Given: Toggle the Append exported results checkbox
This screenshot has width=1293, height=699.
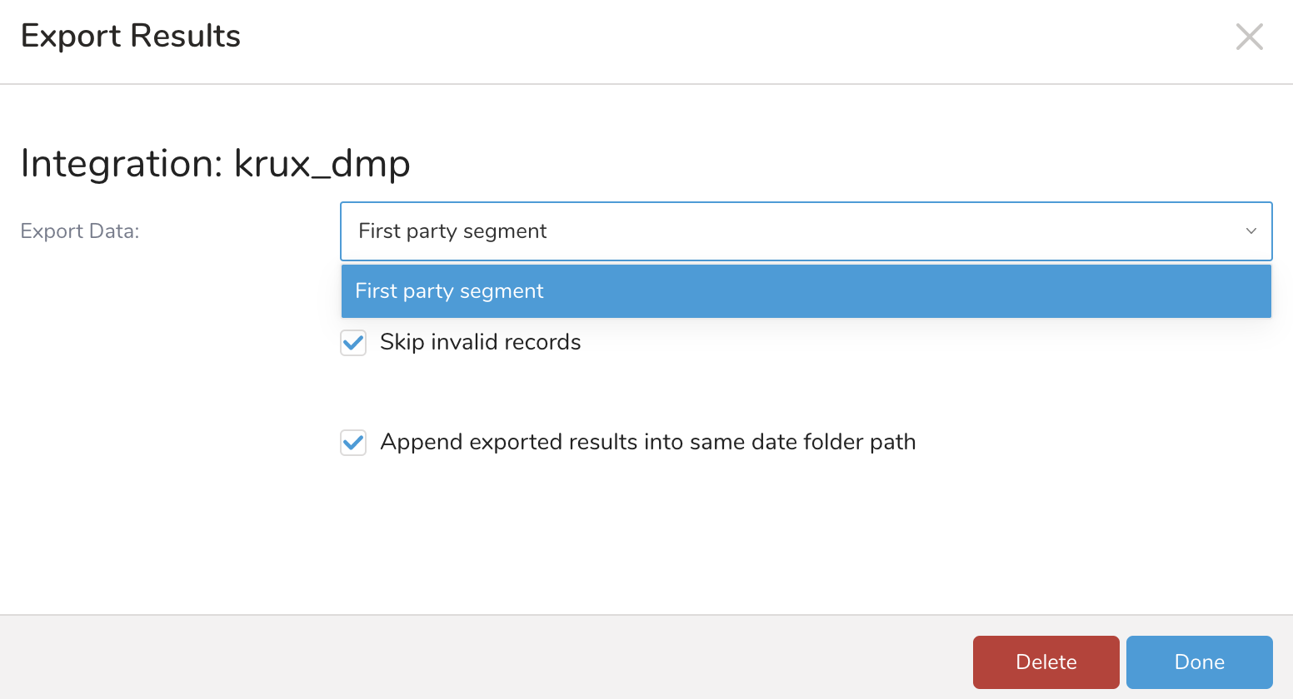Looking at the screenshot, I should click(x=353, y=442).
